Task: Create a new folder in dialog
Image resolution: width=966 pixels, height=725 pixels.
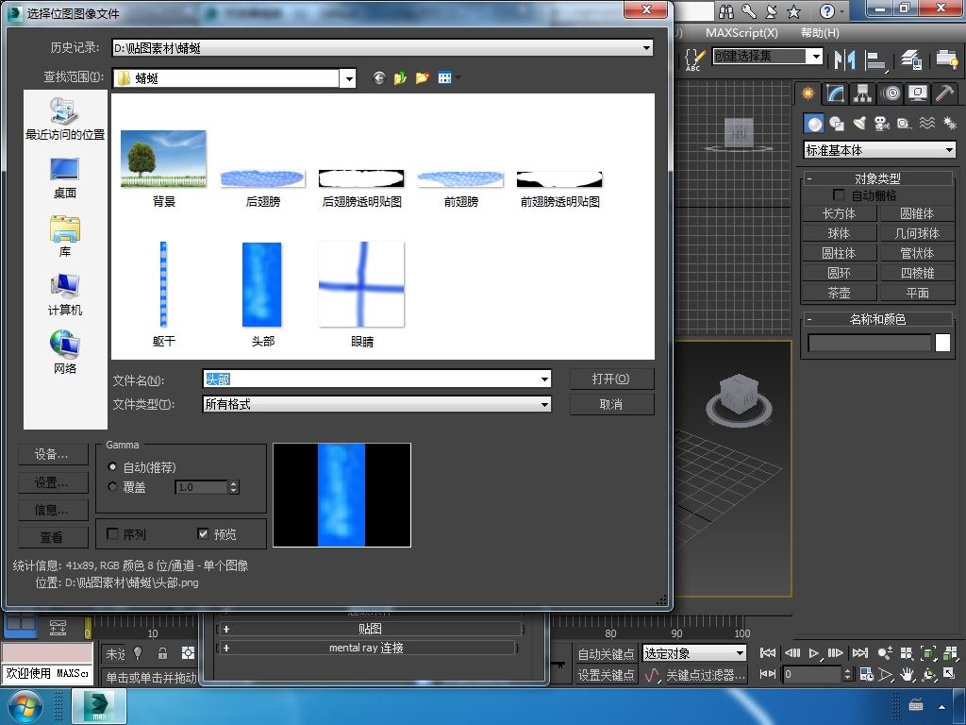Action: pos(422,77)
